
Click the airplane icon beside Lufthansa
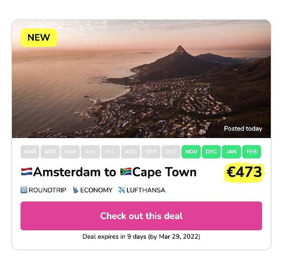pyautogui.click(x=121, y=190)
